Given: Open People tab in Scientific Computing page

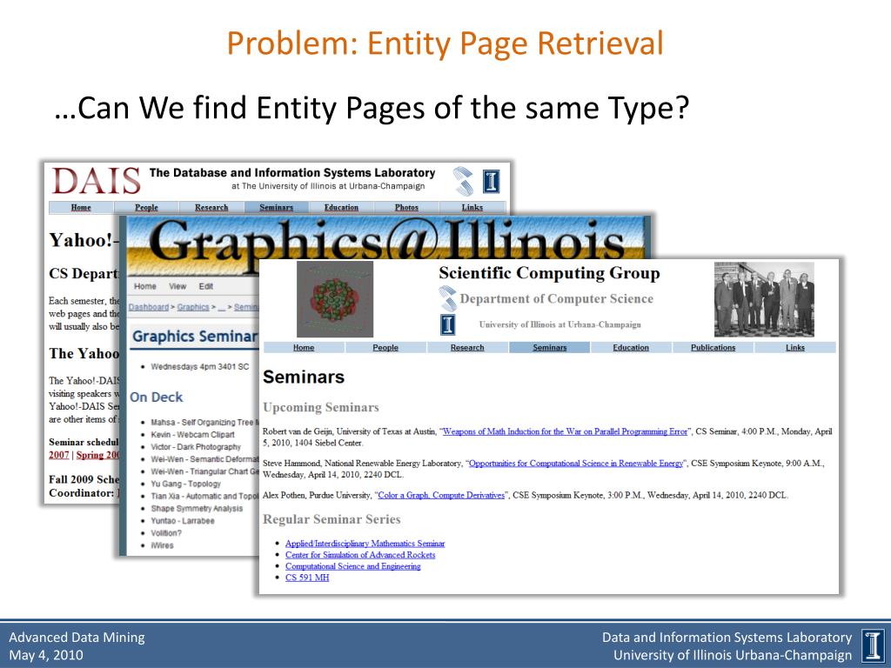Looking at the screenshot, I should [x=385, y=348].
